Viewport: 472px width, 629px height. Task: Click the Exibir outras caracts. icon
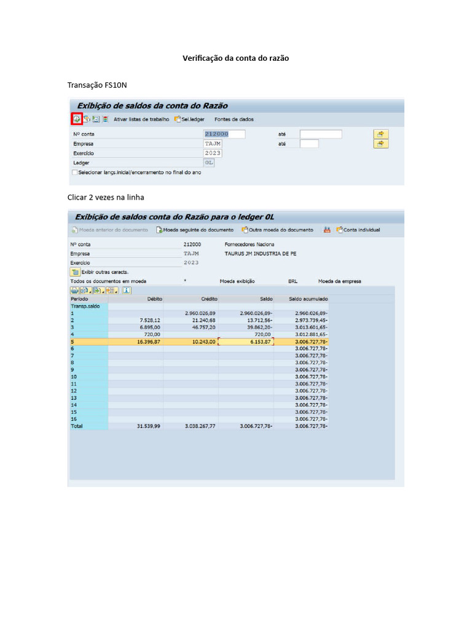coord(75,272)
